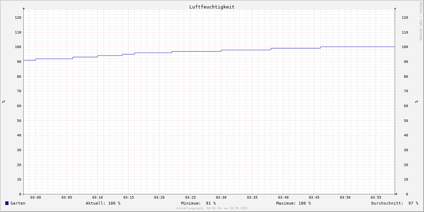
Task: Click the RRDTOOL / TOBI OETIKER vertical text
Action: click(420, 21)
